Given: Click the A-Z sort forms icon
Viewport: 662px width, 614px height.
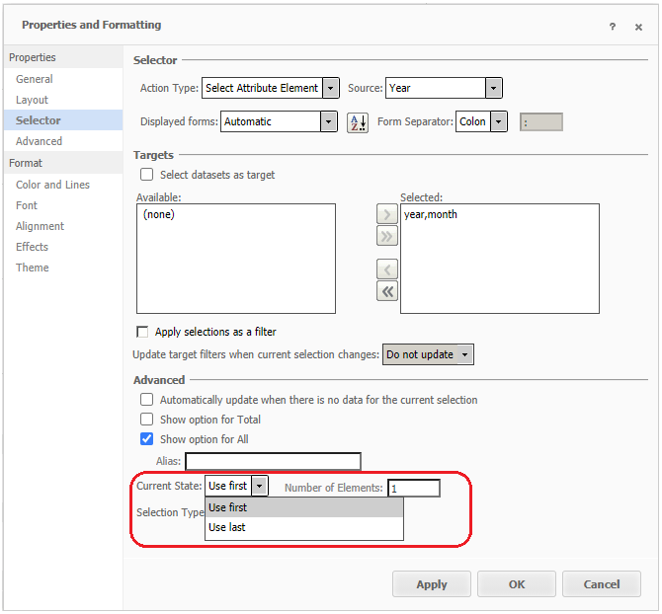Looking at the screenshot, I should click(358, 122).
